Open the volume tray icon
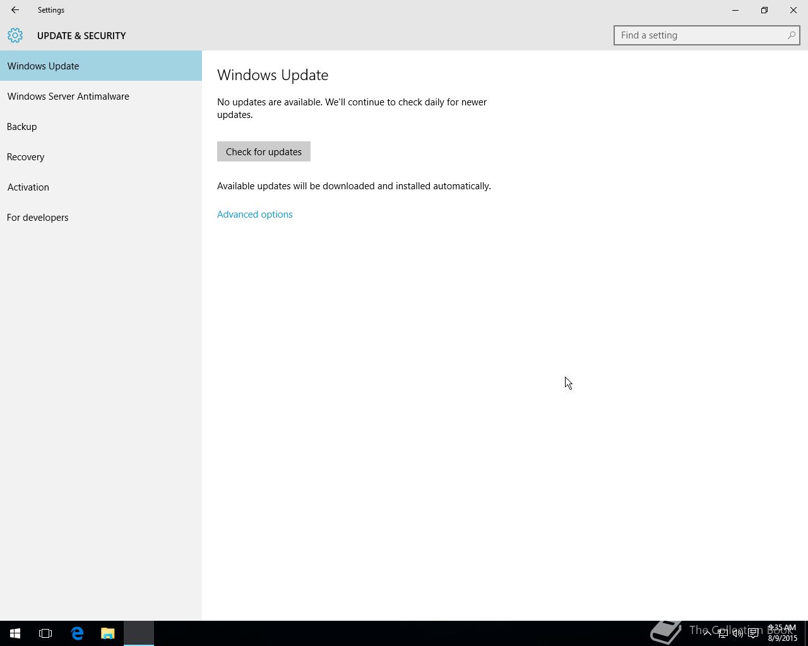This screenshot has width=808, height=646. (737, 633)
